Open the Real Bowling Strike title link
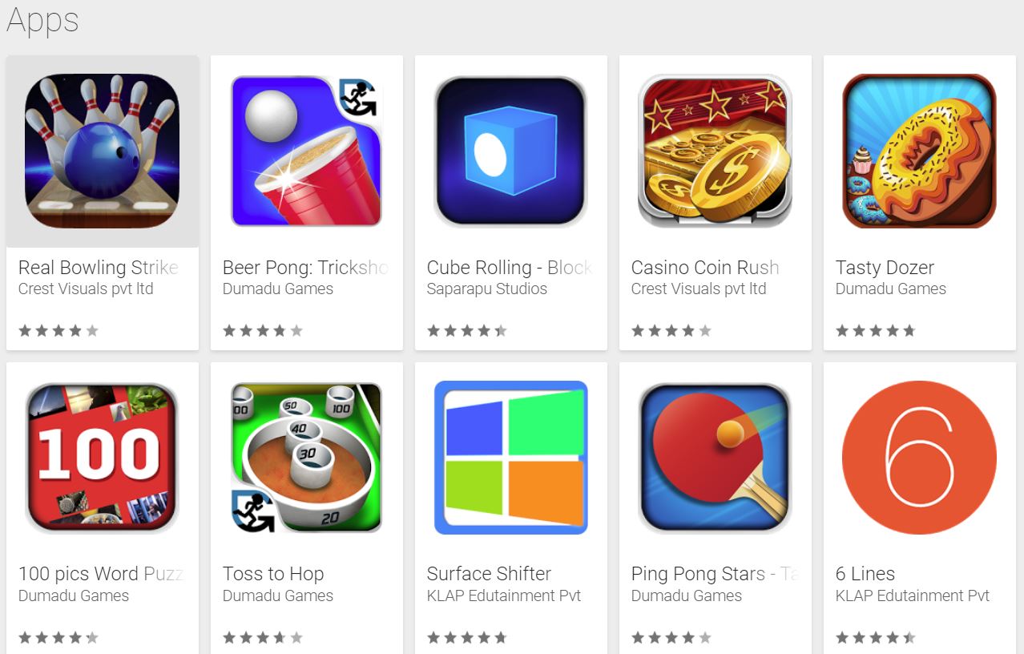 [98, 268]
